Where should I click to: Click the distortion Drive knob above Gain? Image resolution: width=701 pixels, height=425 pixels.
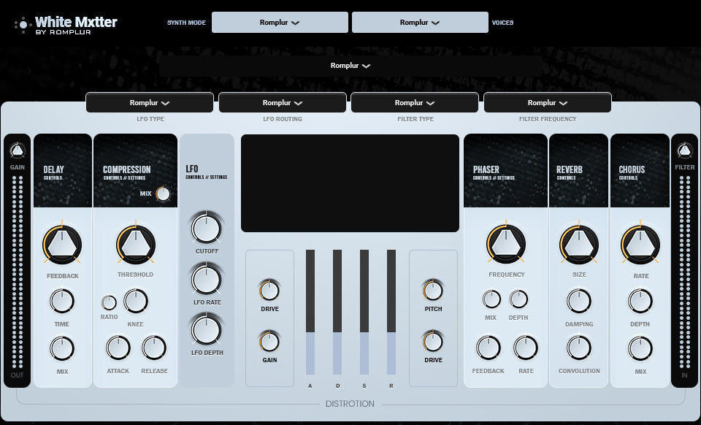click(269, 291)
